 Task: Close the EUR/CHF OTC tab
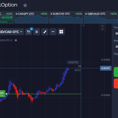pyautogui.click(x=51, y=14)
